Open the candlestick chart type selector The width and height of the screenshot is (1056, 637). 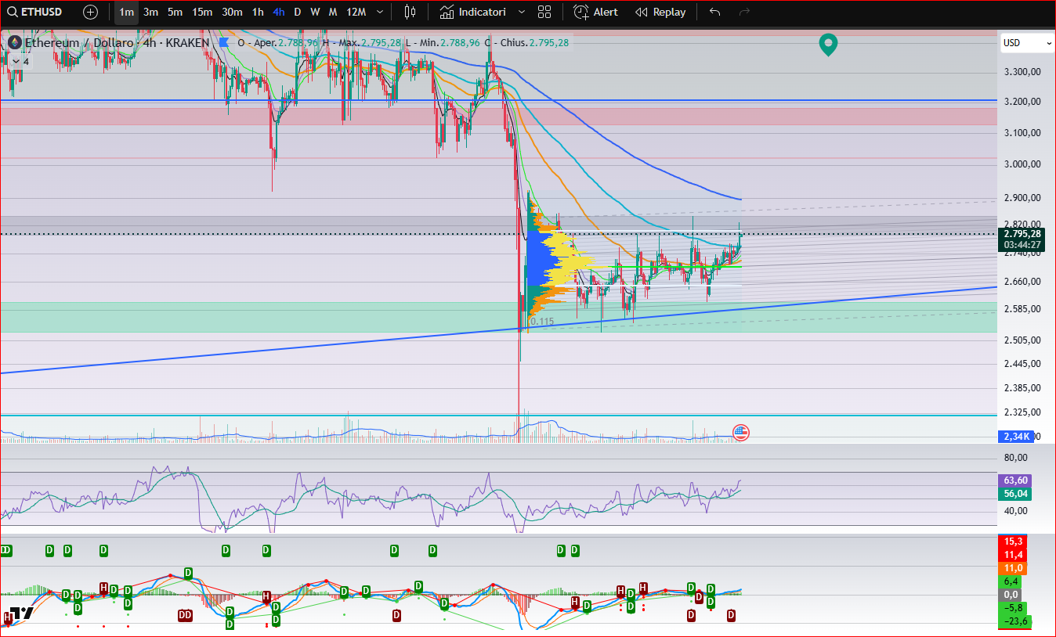[410, 12]
